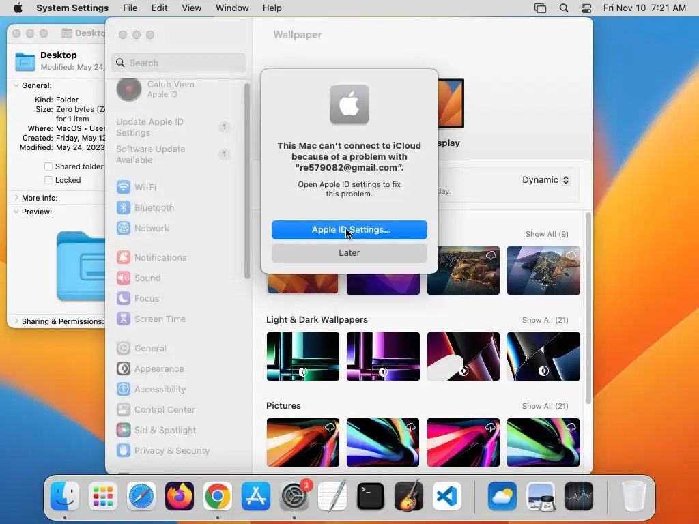
Task: Click the wallpaper pane vertical scrollbar
Action: (588, 308)
